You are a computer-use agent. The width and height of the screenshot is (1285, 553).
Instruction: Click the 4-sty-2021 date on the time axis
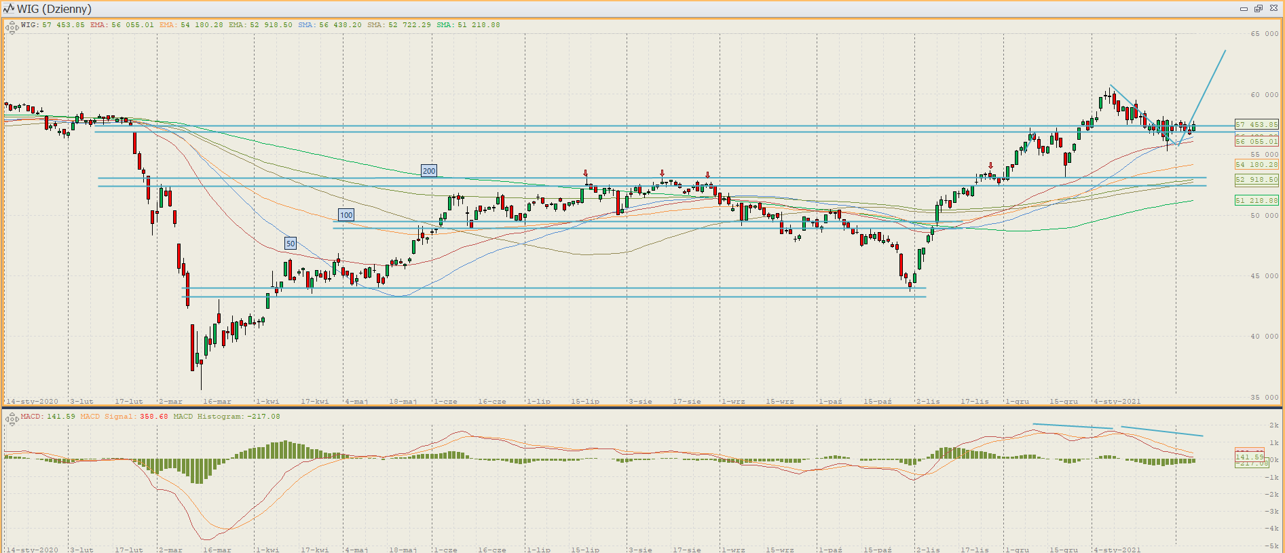1117,402
